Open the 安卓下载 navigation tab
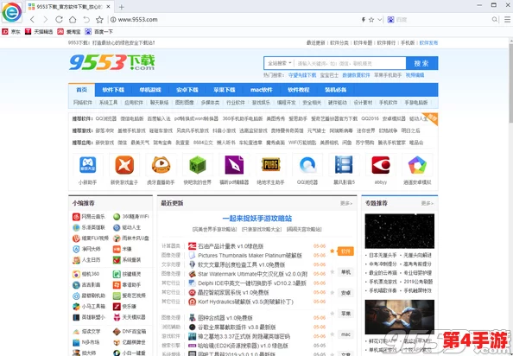Viewport: 513px width, 356px height. click(x=187, y=90)
